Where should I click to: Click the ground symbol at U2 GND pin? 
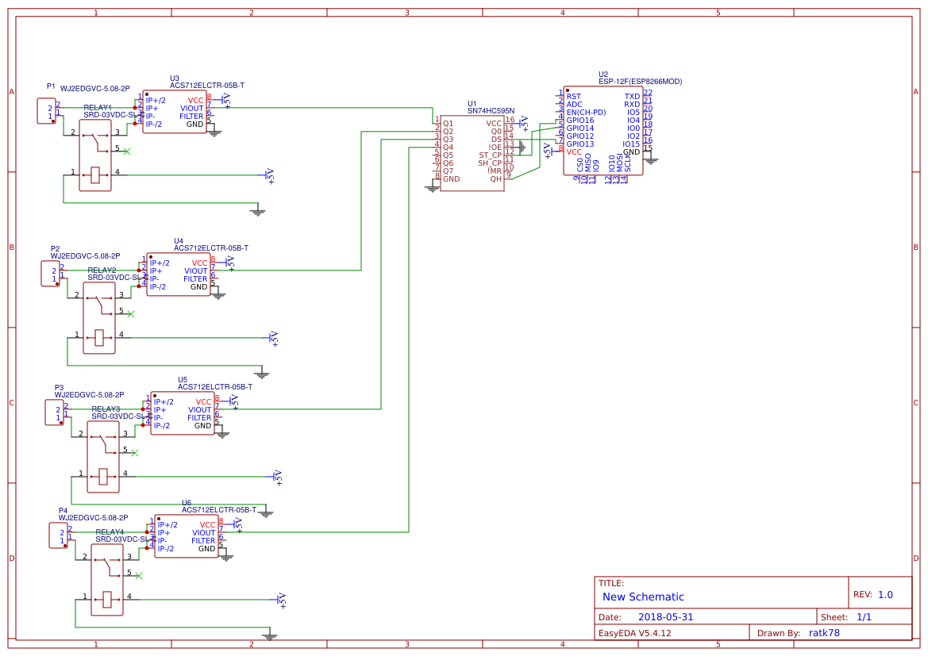[x=650, y=159]
